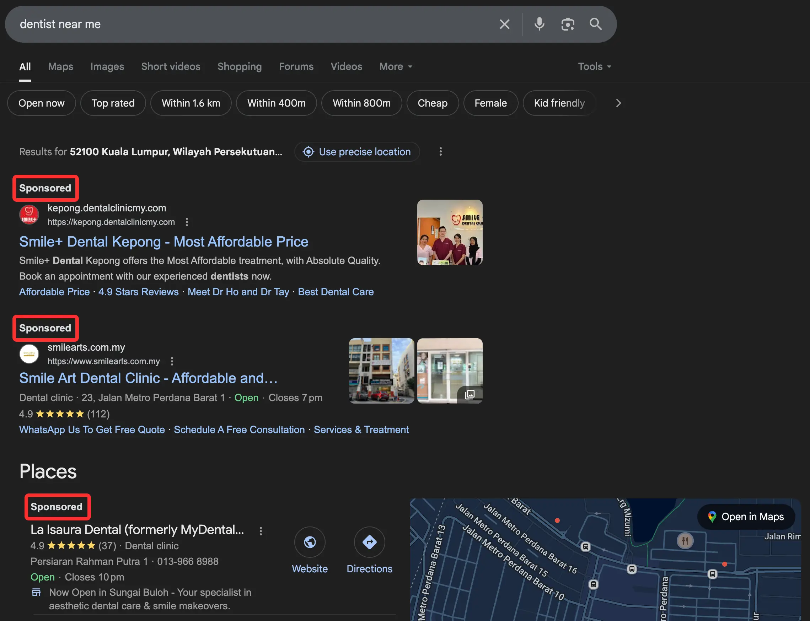Toggle the Kid friendly filter chip
810x621 pixels.
click(559, 103)
